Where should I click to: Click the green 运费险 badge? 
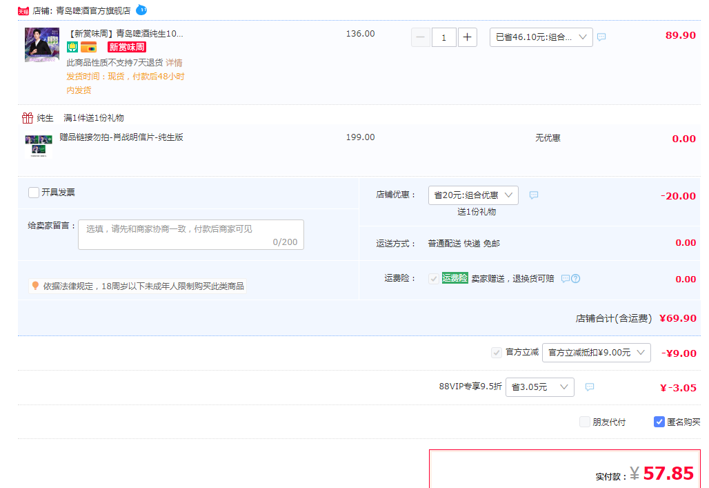[455, 278]
